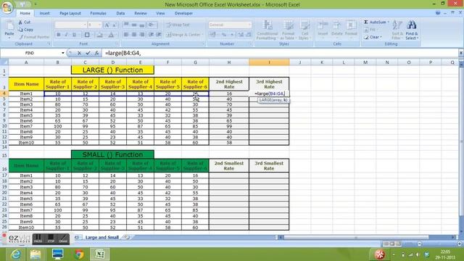
Task: Click the Percent Style icon
Action: coord(224,35)
